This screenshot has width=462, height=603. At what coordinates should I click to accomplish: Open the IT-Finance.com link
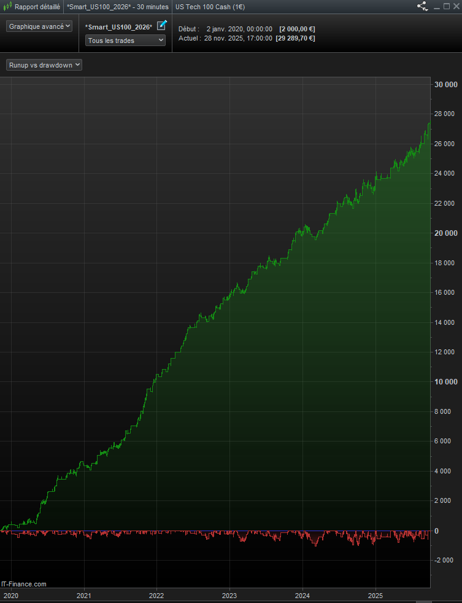24,584
